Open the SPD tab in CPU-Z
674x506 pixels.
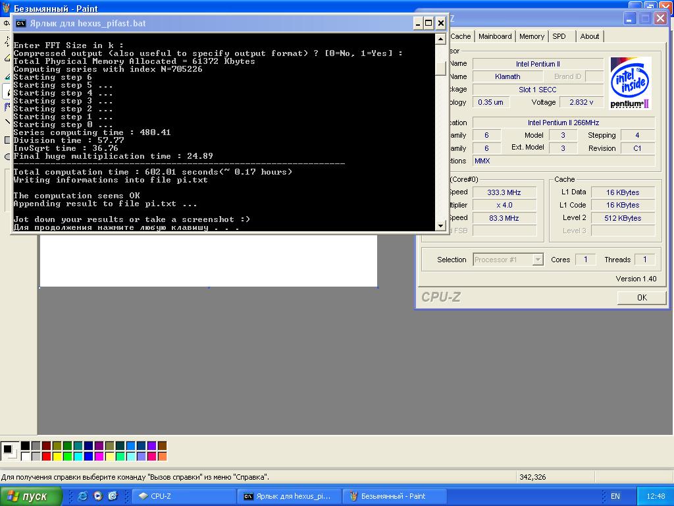(559, 37)
